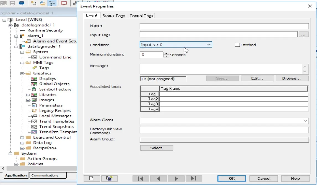This screenshot has height=185, width=317.
Task: Click the Input Tag text field
Action: tap(219, 35)
